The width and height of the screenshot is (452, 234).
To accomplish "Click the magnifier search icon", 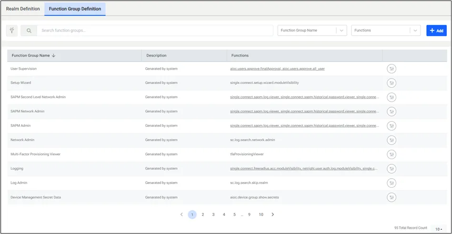I will pyautogui.click(x=29, y=31).
